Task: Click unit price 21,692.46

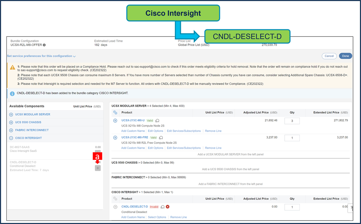Action: point(271,120)
